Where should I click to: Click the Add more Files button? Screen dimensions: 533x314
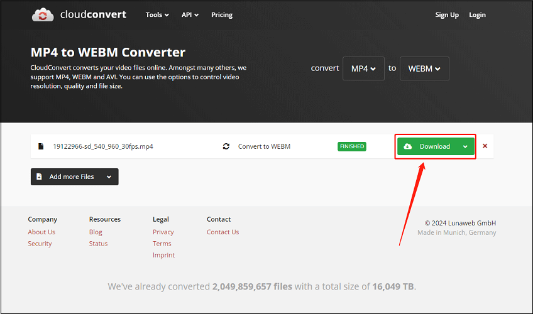coord(74,177)
